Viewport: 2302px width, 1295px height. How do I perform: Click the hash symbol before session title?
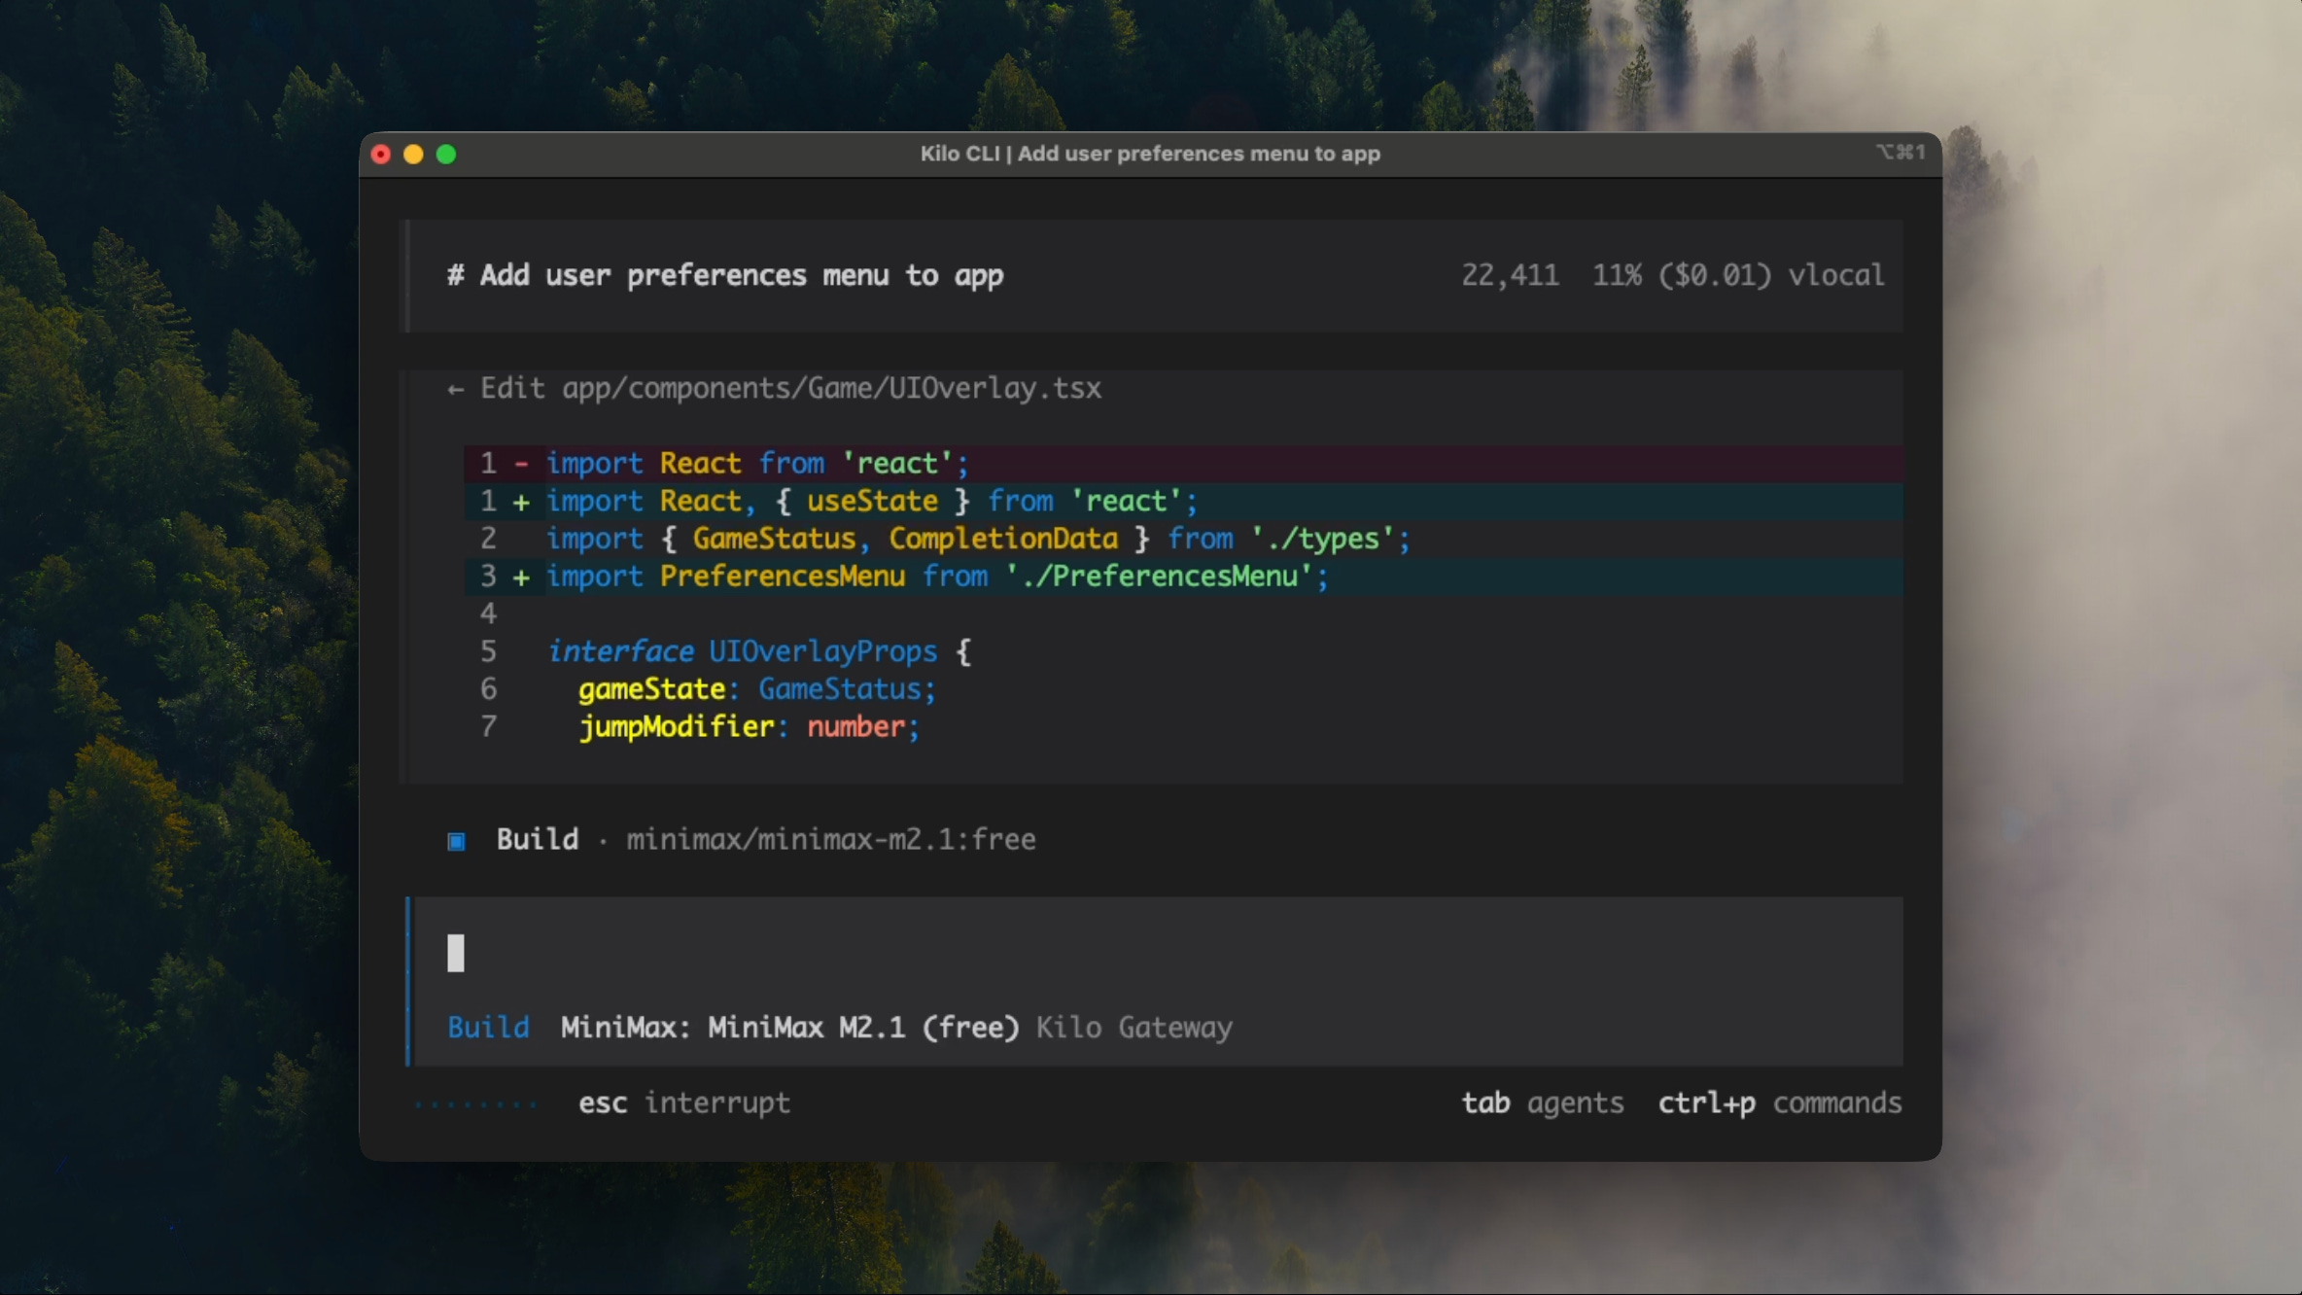(455, 276)
